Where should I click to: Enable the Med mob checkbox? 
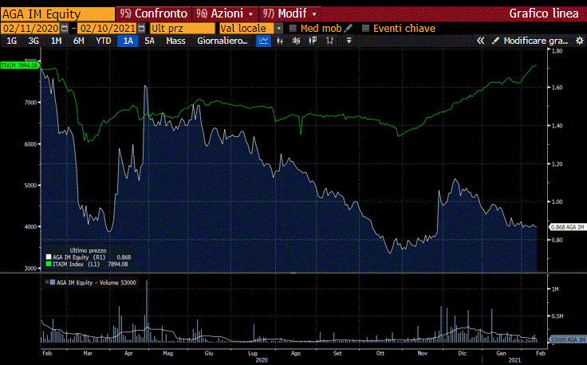point(293,28)
